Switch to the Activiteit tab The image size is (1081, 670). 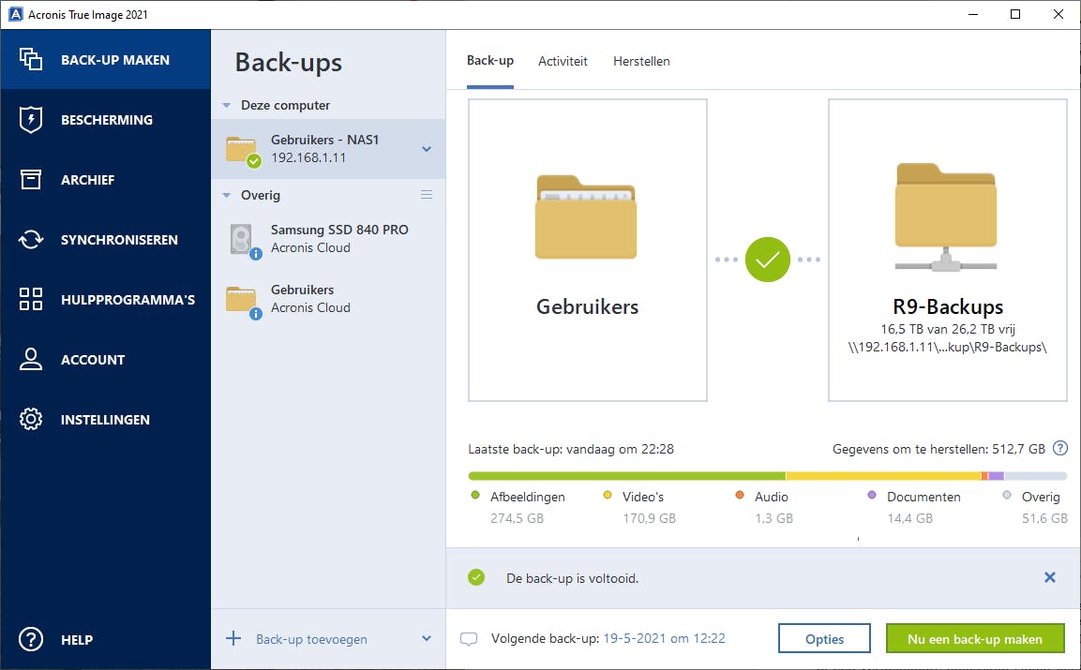click(x=563, y=60)
